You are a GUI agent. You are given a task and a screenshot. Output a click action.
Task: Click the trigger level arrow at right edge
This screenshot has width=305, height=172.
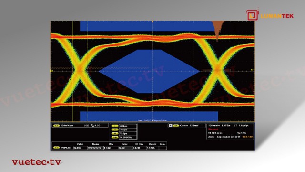252,70
